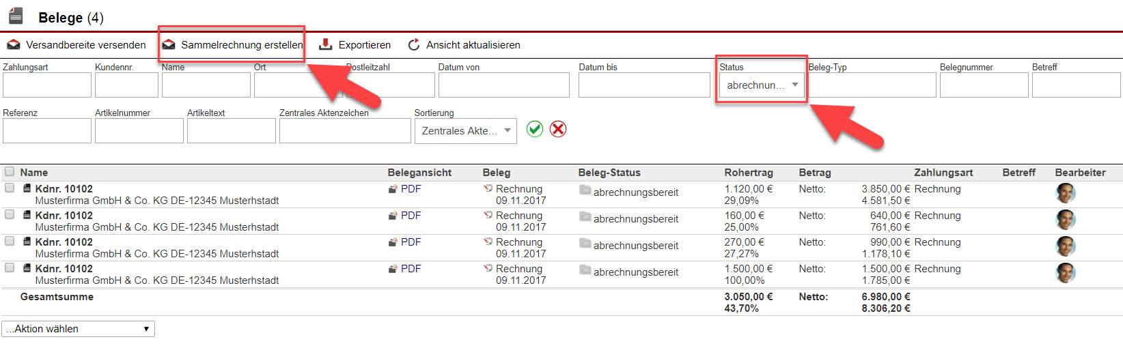Click Exportieren in the toolbar
This screenshot has width=1123, height=348.
(355, 45)
